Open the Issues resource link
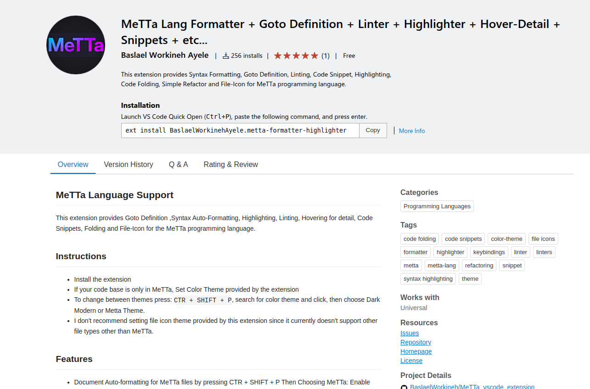The width and height of the screenshot is (590, 389). [x=410, y=333]
